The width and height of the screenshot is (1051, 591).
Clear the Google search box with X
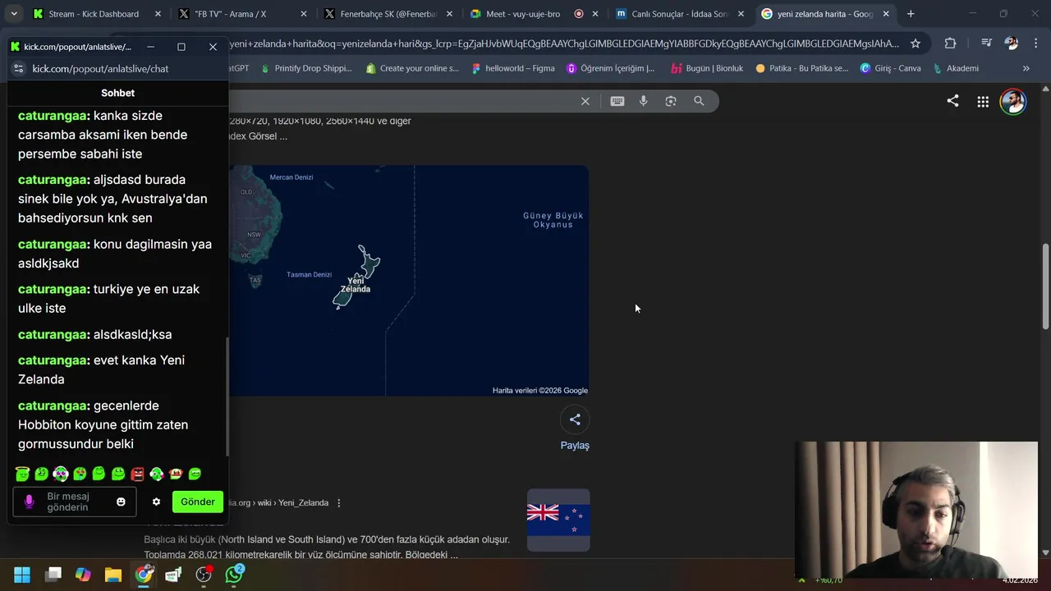pos(585,101)
